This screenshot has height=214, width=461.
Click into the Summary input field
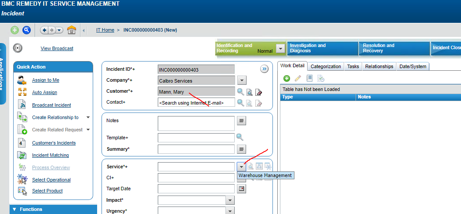pos(196,149)
